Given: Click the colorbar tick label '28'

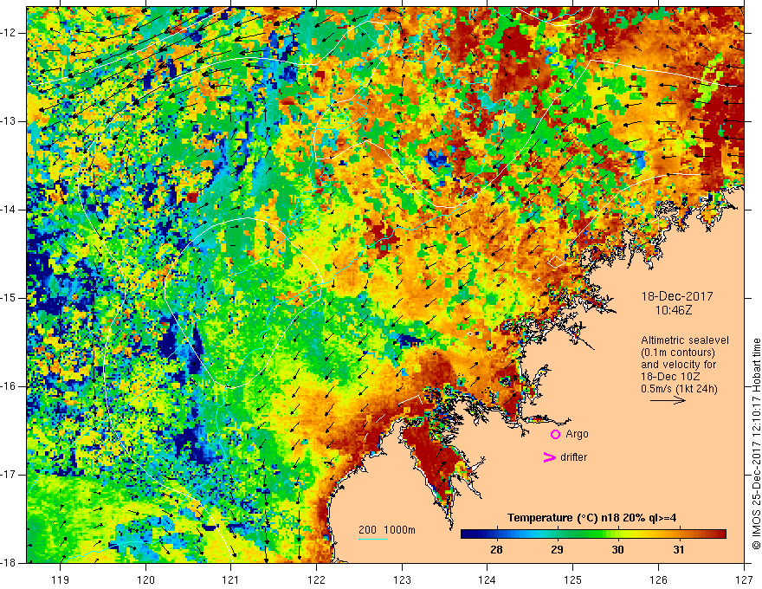Looking at the screenshot, I should [496, 550].
